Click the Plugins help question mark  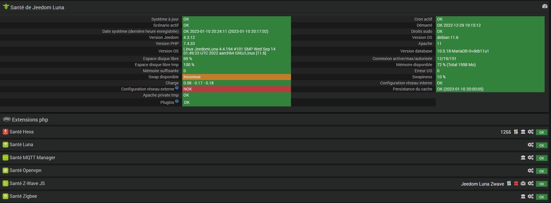tap(177, 101)
